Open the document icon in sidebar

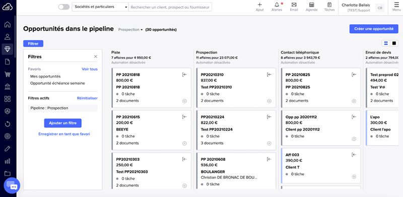(8, 62)
